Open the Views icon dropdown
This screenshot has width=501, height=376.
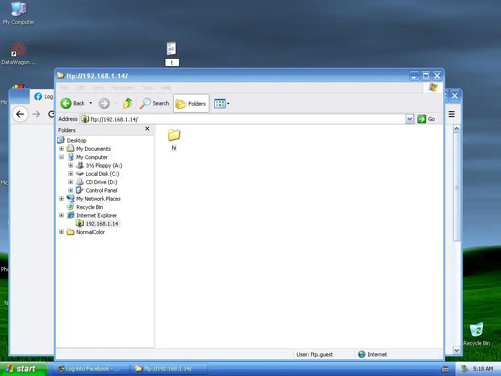tap(222, 104)
